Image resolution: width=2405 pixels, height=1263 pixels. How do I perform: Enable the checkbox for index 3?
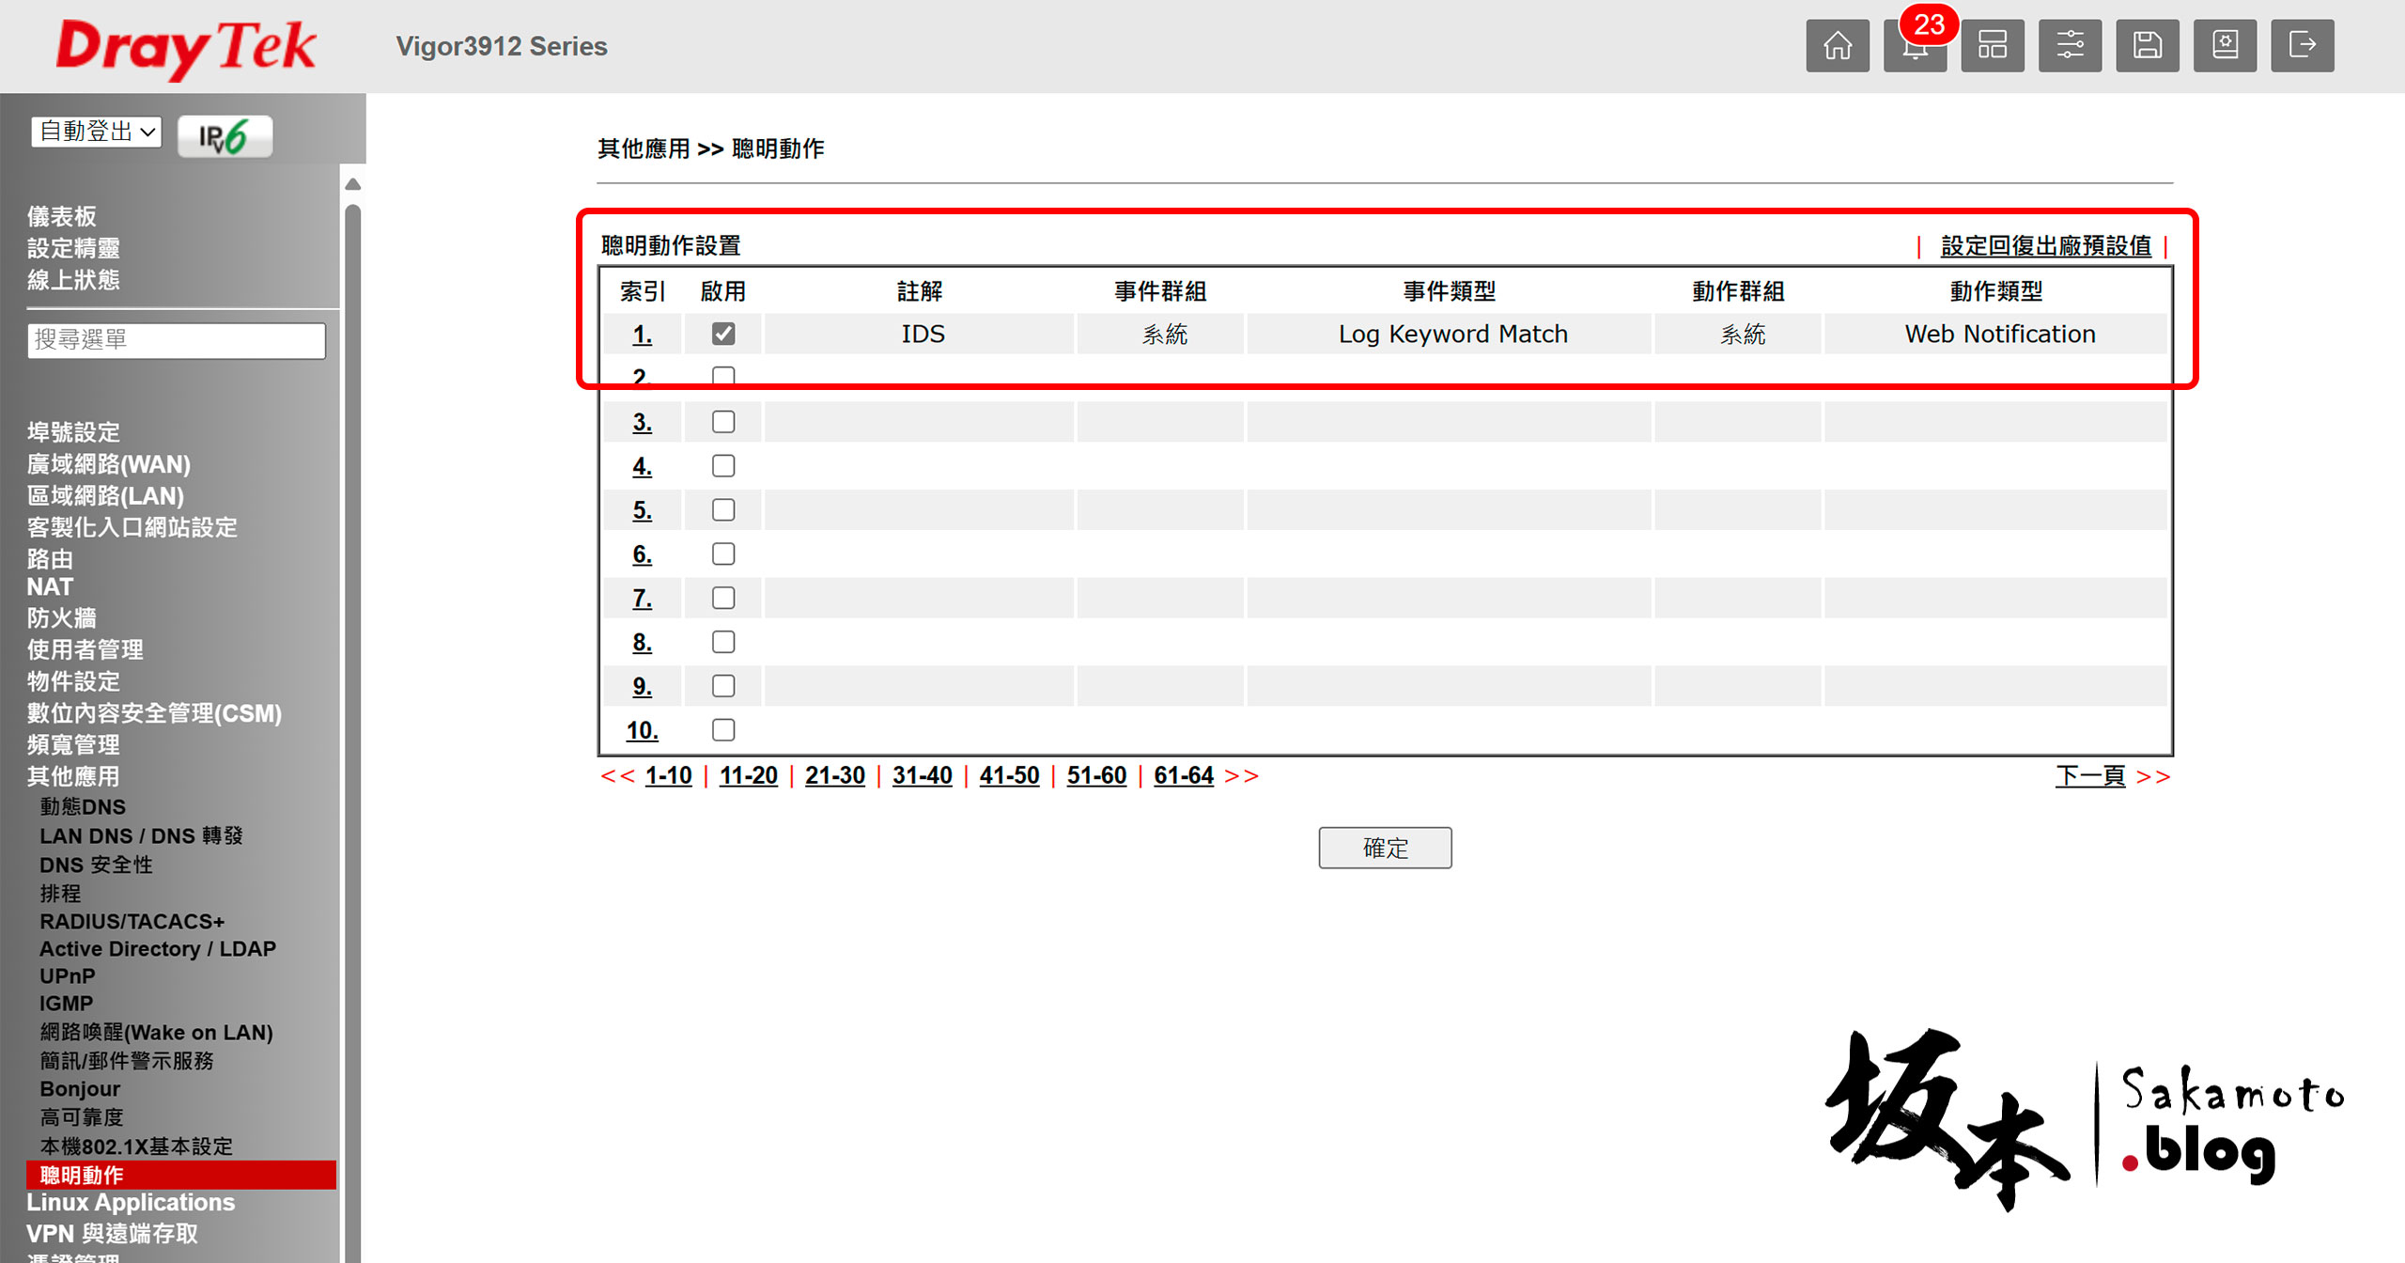tap(723, 422)
